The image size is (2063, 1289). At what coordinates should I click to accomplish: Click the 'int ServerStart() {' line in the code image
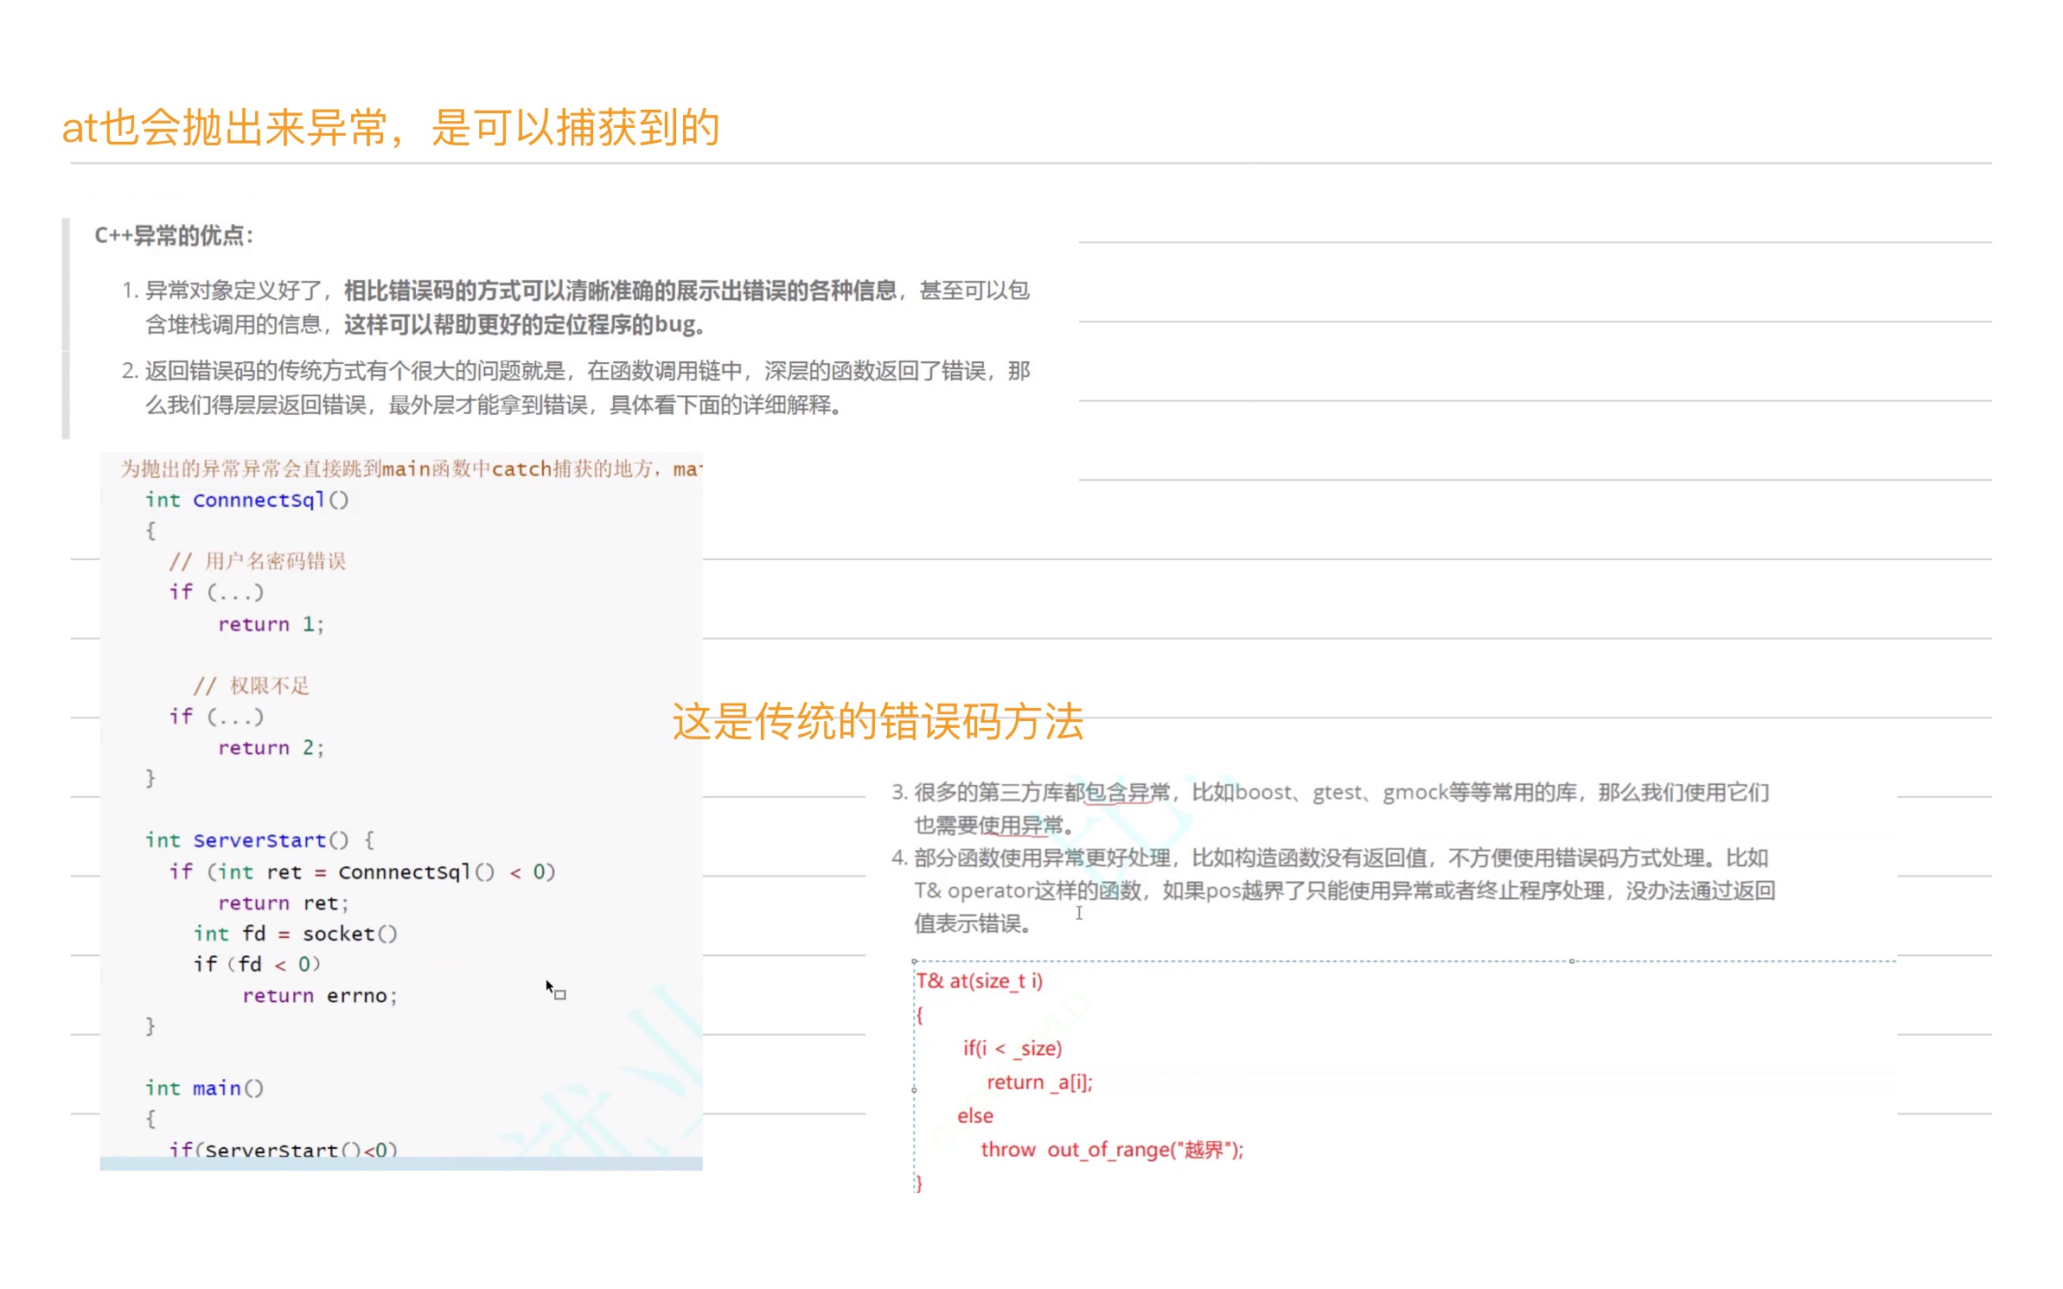point(259,840)
